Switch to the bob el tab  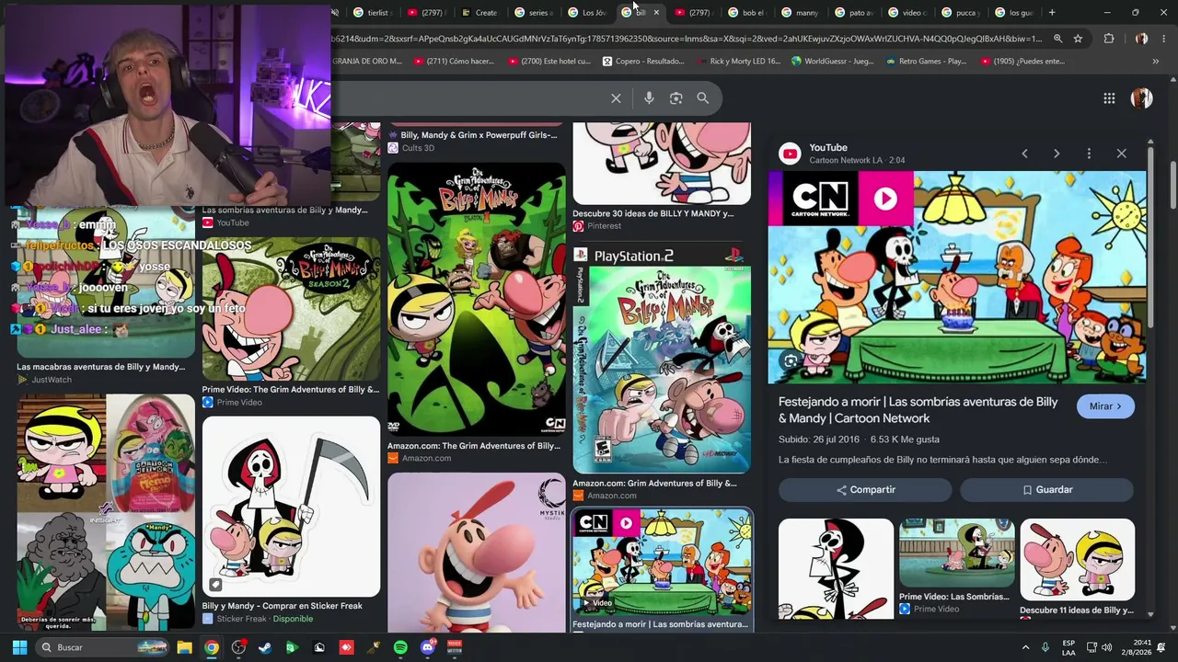click(x=745, y=13)
